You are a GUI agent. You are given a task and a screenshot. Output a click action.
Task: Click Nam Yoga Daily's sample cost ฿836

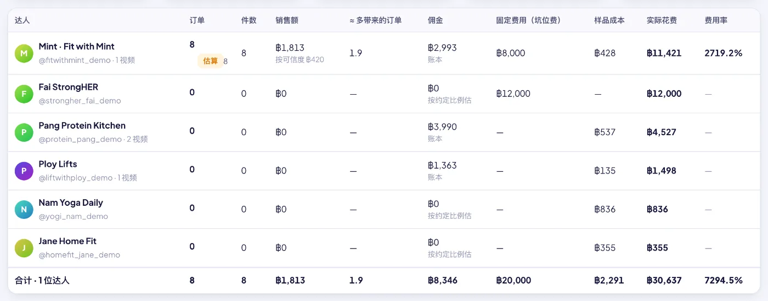point(605,210)
